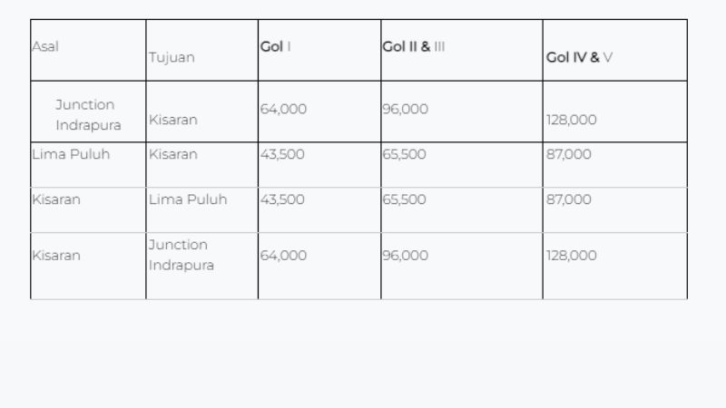The width and height of the screenshot is (726, 408).
Task: Select Gol II & III fare for Kisaran to Lima Puluh
Action: (x=404, y=199)
